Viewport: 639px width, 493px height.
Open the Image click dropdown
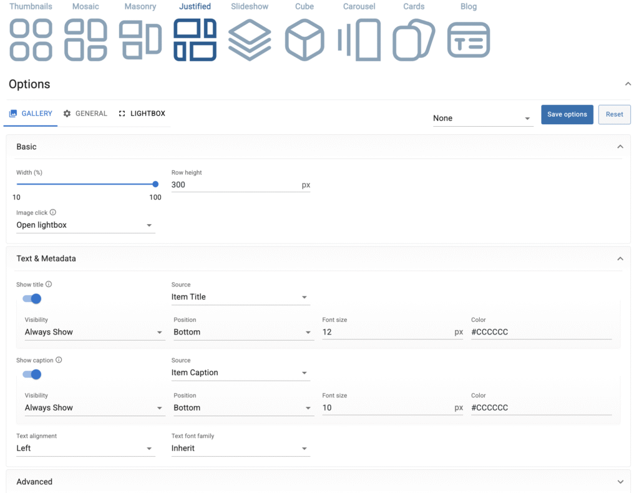pos(85,225)
